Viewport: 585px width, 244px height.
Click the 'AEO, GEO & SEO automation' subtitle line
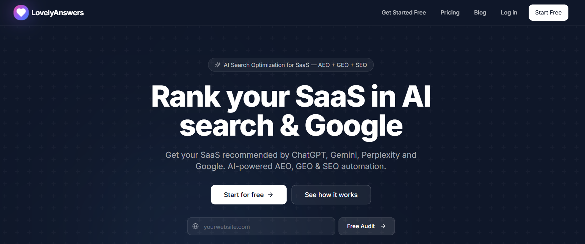point(291,166)
